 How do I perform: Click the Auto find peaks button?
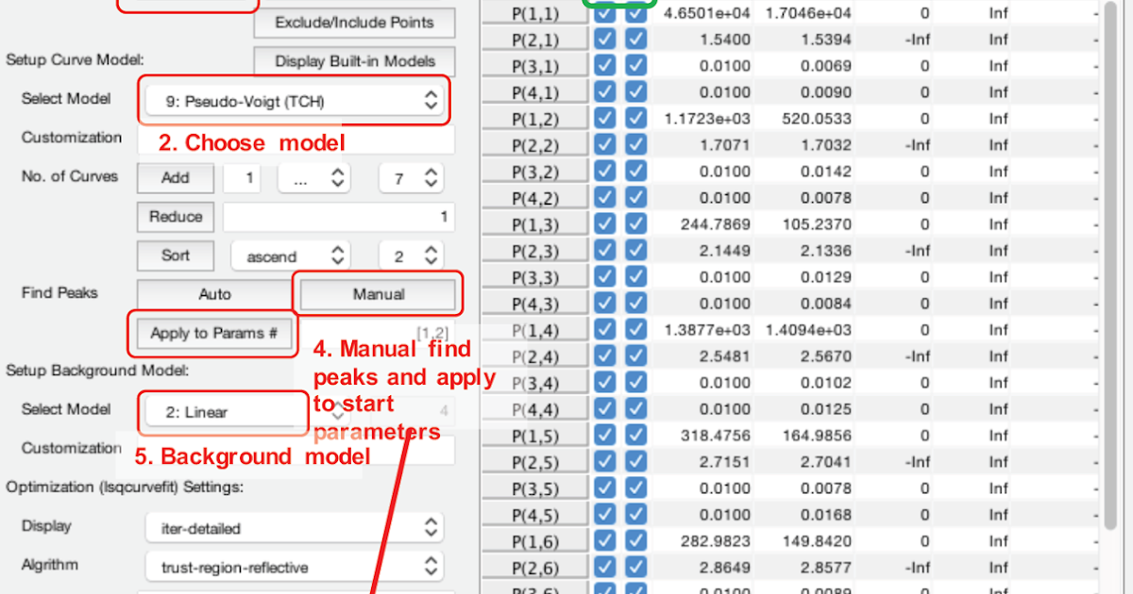pyautogui.click(x=214, y=293)
